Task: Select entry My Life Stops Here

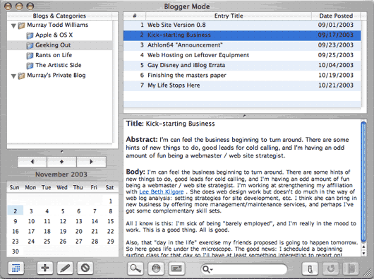Action: [x=242, y=85]
